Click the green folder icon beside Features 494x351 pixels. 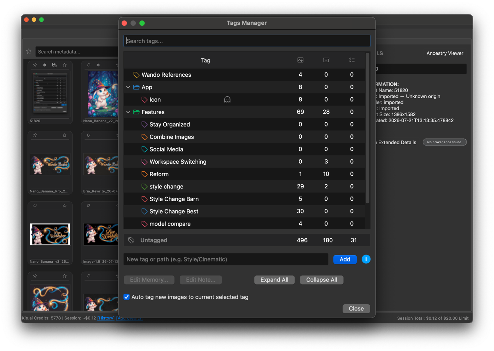tap(136, 112)
